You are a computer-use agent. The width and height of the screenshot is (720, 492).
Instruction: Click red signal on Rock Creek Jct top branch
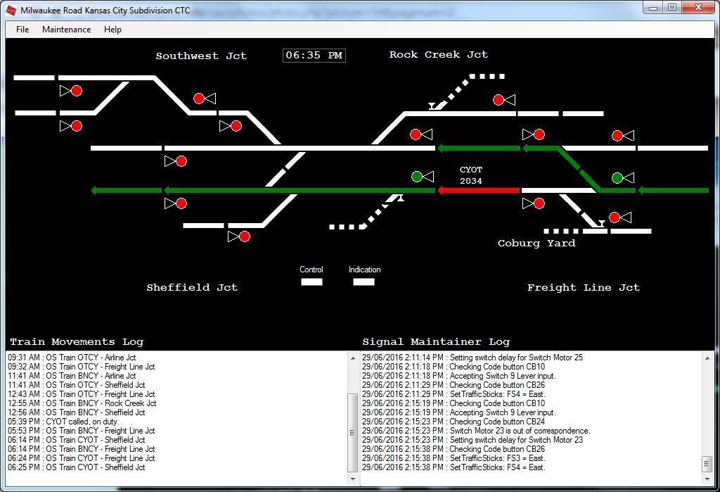click(504, 100)
